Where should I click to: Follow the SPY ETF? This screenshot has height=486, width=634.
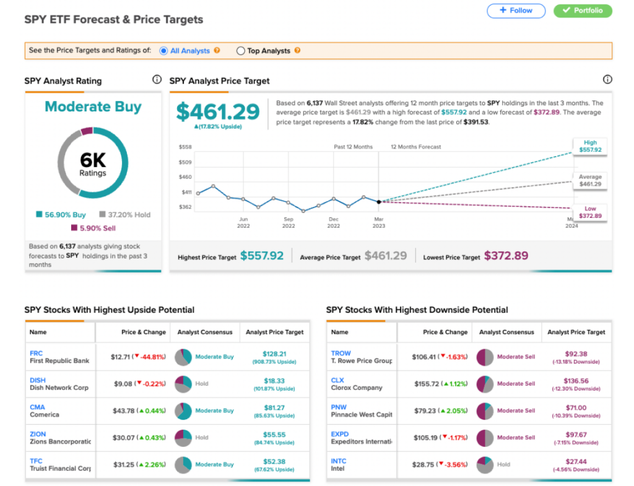tap(516, 11)
